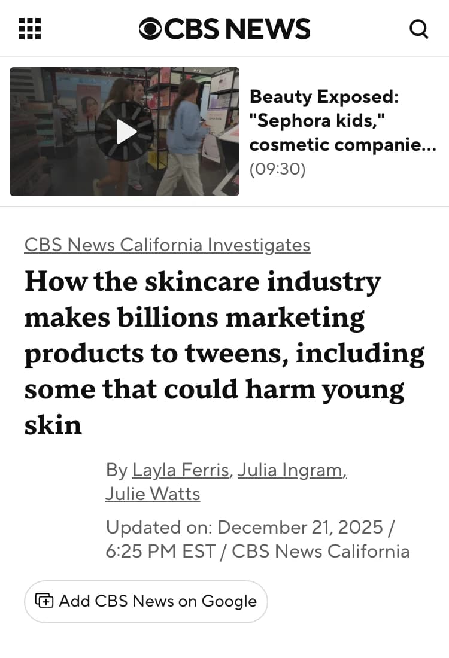Select the Add to Google icon on the button

click(x=44, y=601)
